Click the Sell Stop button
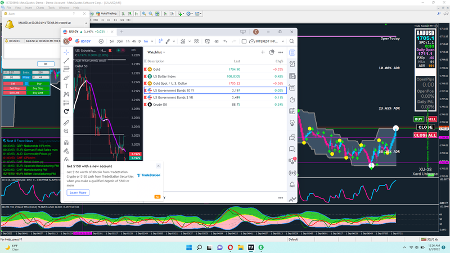This screenshot has height=253, width=450. coord(15,88)
